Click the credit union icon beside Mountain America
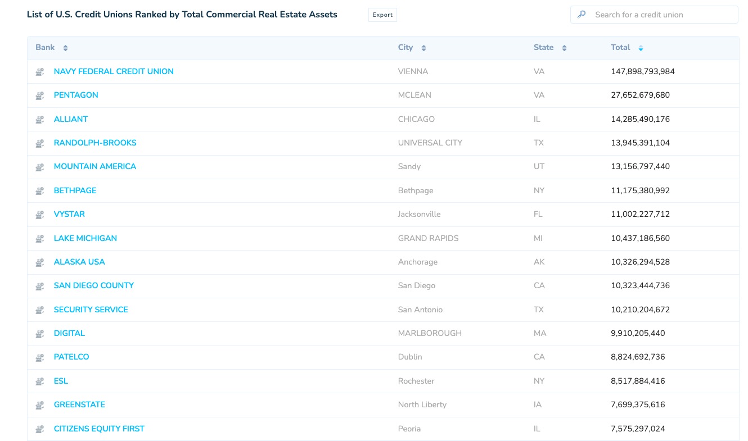 pos(40,167)
